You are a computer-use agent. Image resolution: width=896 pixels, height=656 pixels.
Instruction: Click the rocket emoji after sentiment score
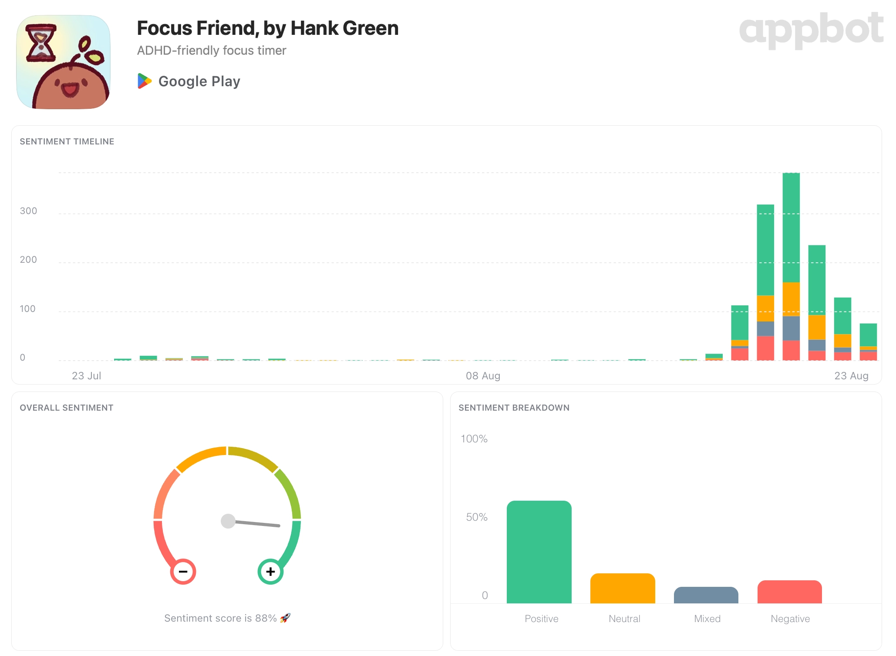coord(285,618)
